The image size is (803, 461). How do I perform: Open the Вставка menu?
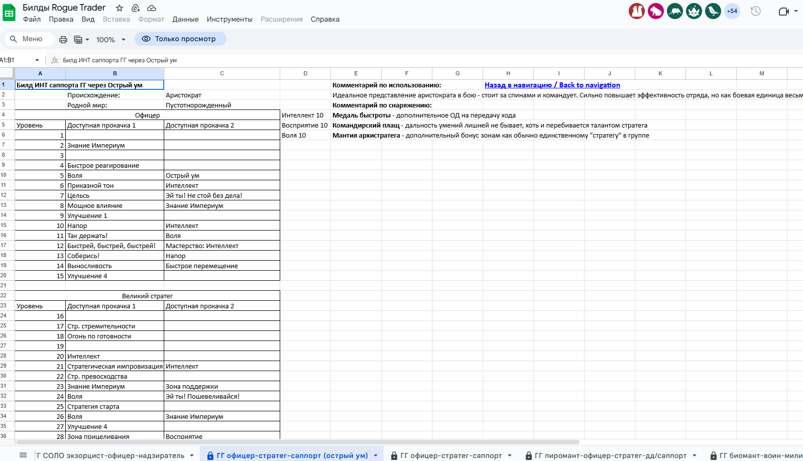[117, 19]
